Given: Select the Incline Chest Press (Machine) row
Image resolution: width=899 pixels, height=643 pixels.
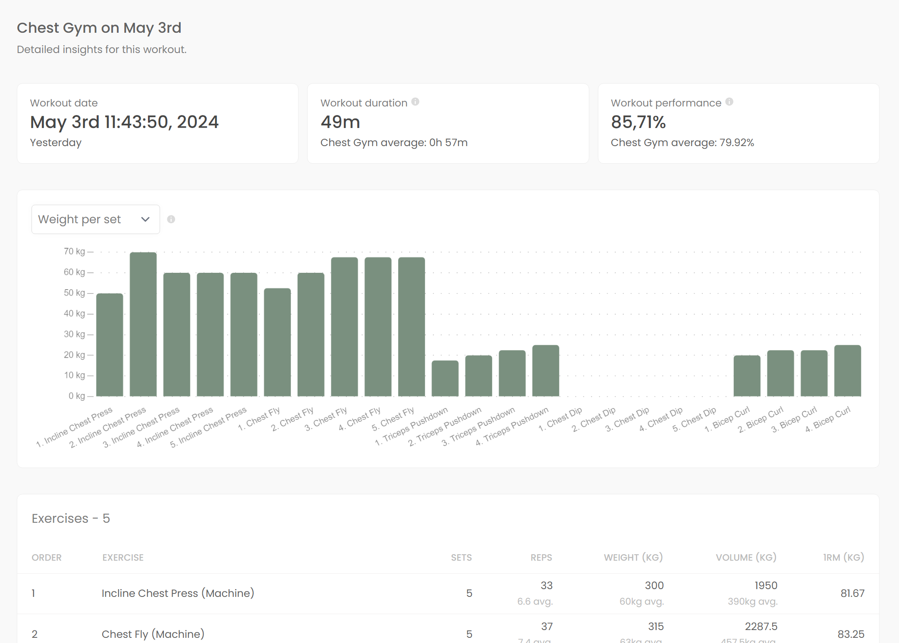Looking at the screenshot, I should pos(178,593).
